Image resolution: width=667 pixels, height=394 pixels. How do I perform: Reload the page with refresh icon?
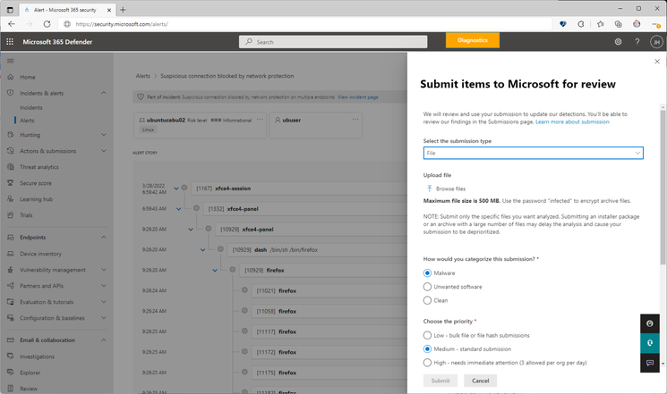(47, 24)
